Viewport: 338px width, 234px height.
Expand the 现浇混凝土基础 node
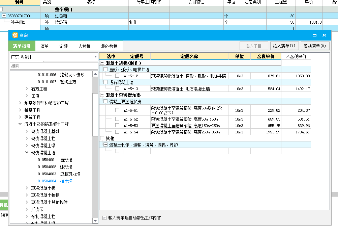pos(27,131)
